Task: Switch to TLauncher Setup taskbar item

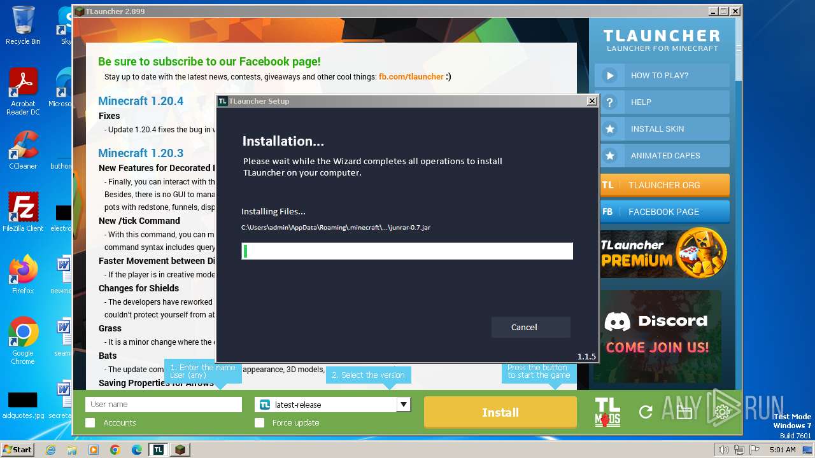Action: (159, 450)
